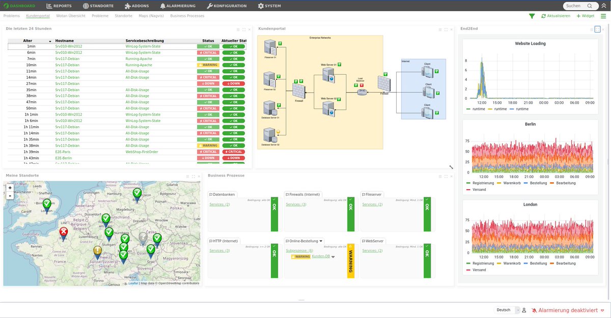Zoom in on the locations map

coord(10,188)
